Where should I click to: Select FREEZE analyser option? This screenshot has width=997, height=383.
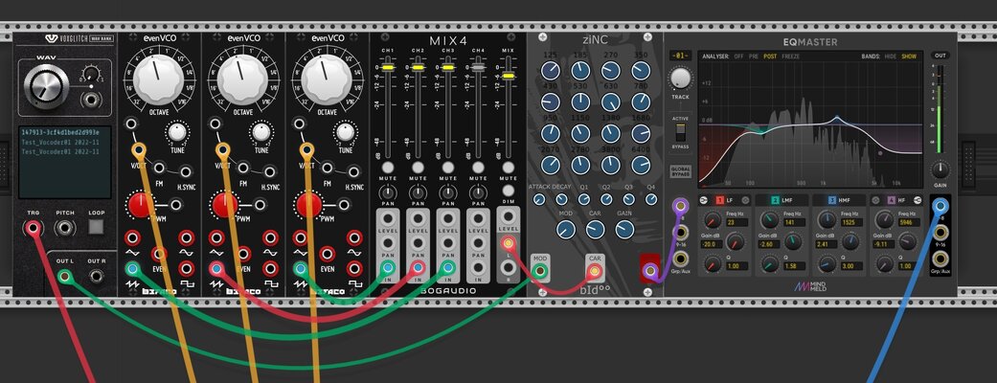pos(791,56)
